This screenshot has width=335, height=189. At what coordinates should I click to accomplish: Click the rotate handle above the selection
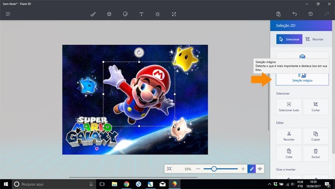tap(139, 53)
